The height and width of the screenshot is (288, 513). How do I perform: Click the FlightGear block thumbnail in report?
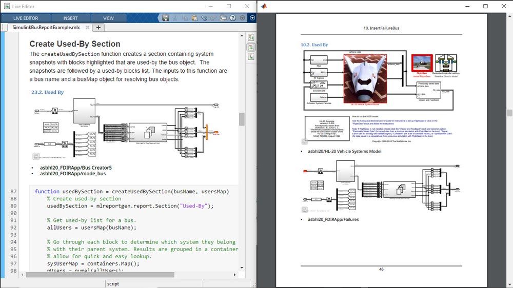(x=422, y=64)
